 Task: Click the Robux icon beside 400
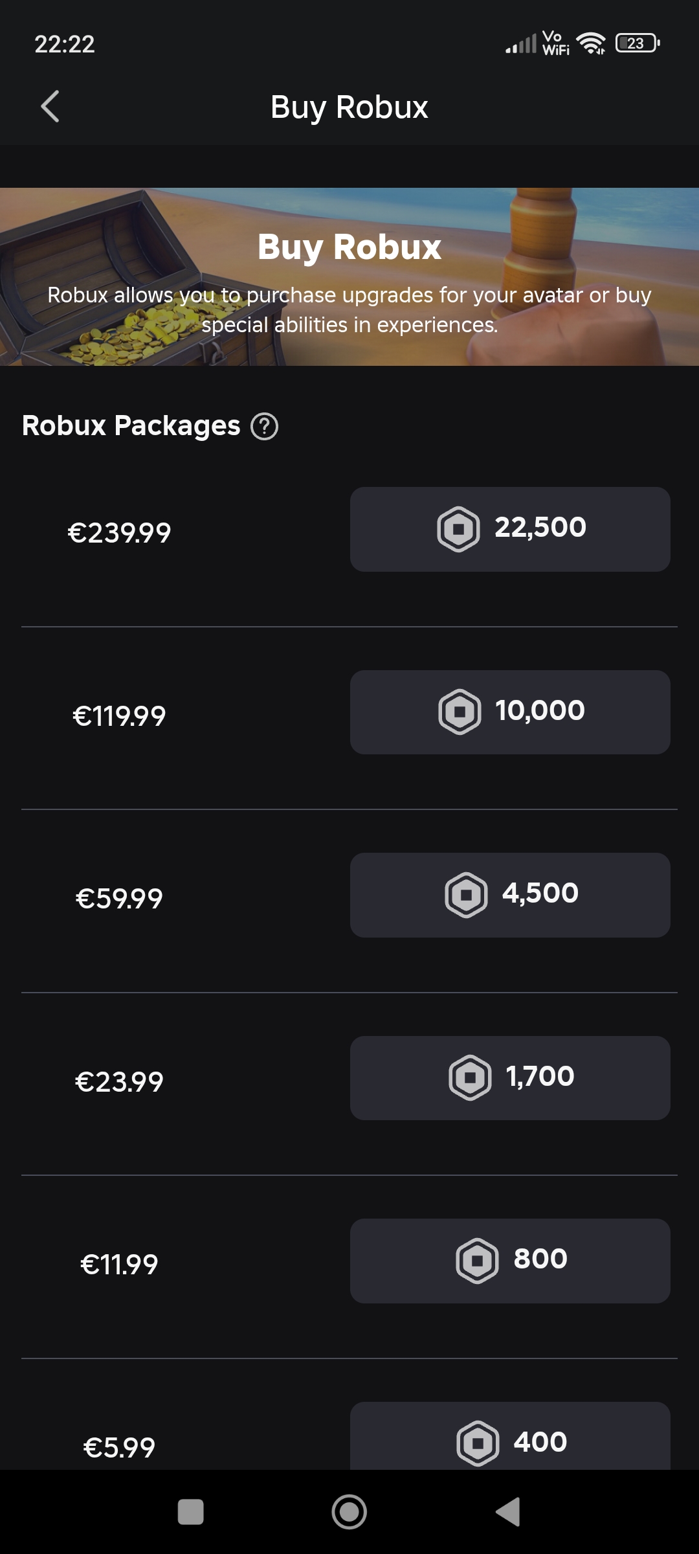click(477, 1442)
